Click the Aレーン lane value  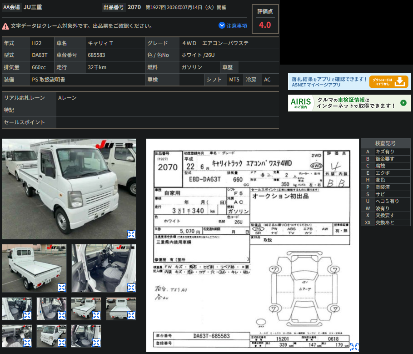(67, 98)
